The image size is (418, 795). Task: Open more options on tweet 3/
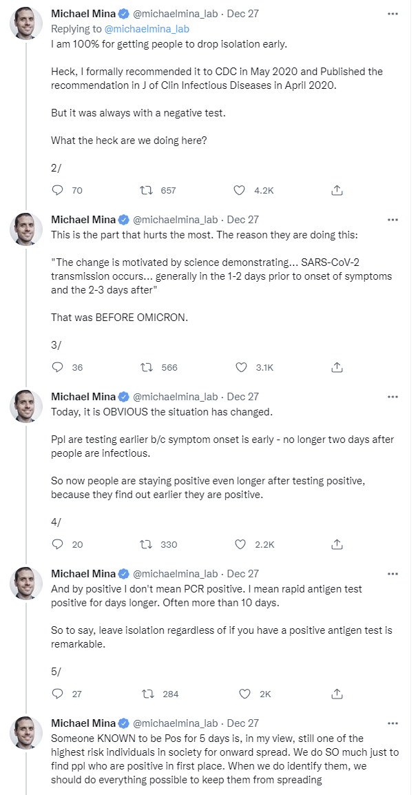pos(393,220)
